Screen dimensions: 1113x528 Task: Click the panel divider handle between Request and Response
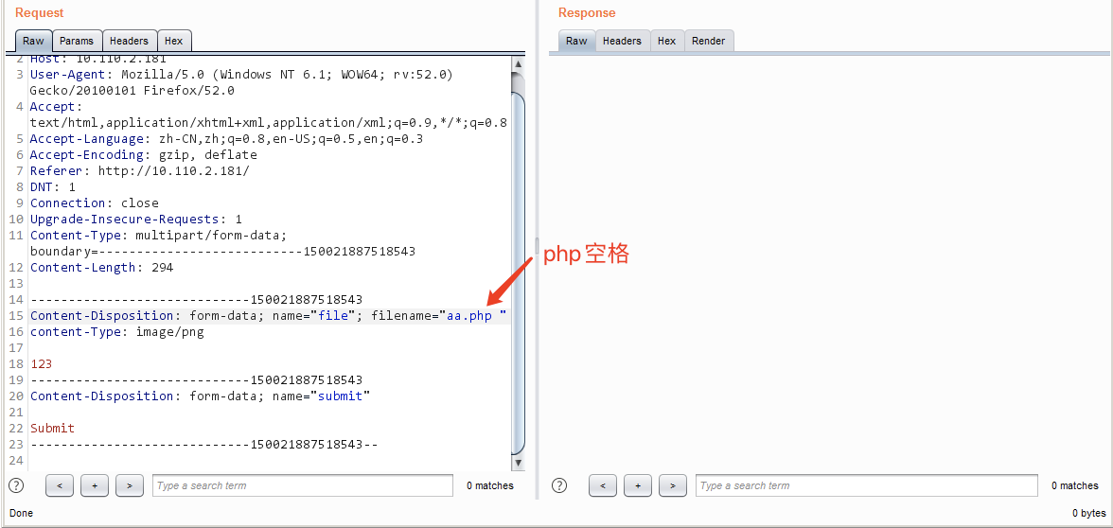tap(538, 247)
